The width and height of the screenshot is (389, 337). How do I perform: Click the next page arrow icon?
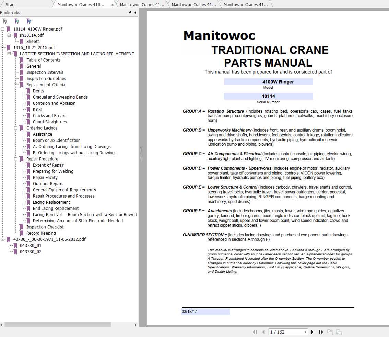[312, 332]
